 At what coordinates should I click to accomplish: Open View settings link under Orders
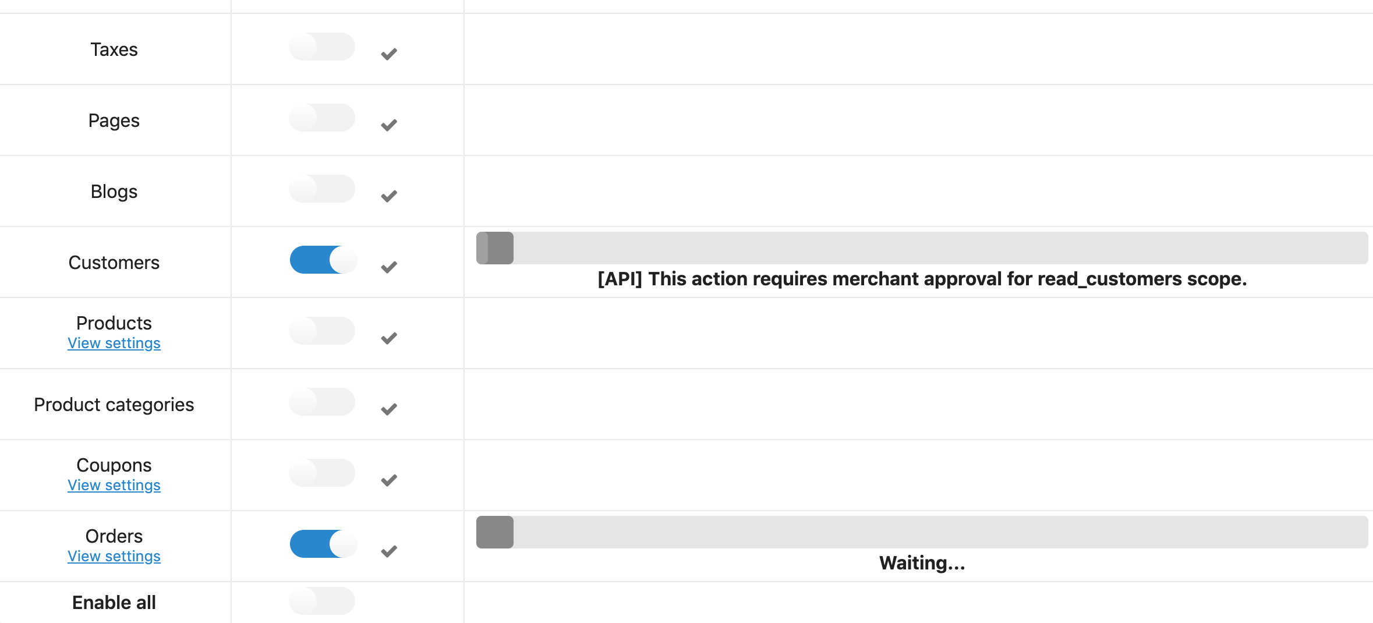tap(114, 557)
